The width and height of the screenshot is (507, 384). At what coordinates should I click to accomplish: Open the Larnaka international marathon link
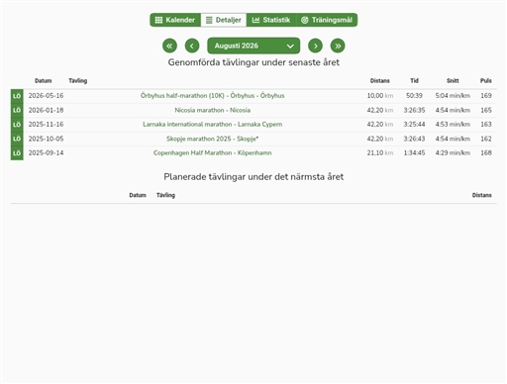[213, 125]
